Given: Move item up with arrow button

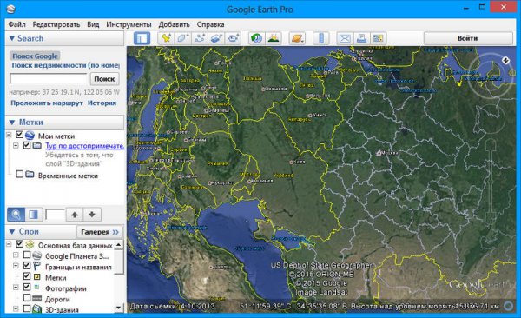Looking at the screenshot, I should pyautogui.click(x=75, y=215).
